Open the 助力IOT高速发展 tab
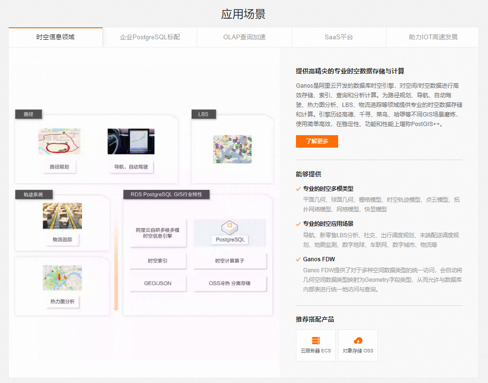The height and width of the screenshot is (383, 488). pyautogui.click(x=433, y=37)
